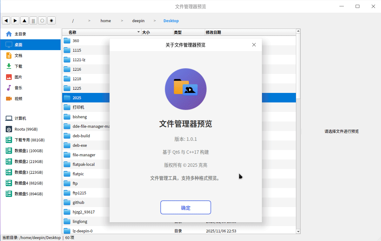Toggle the sun theme button

51,21
